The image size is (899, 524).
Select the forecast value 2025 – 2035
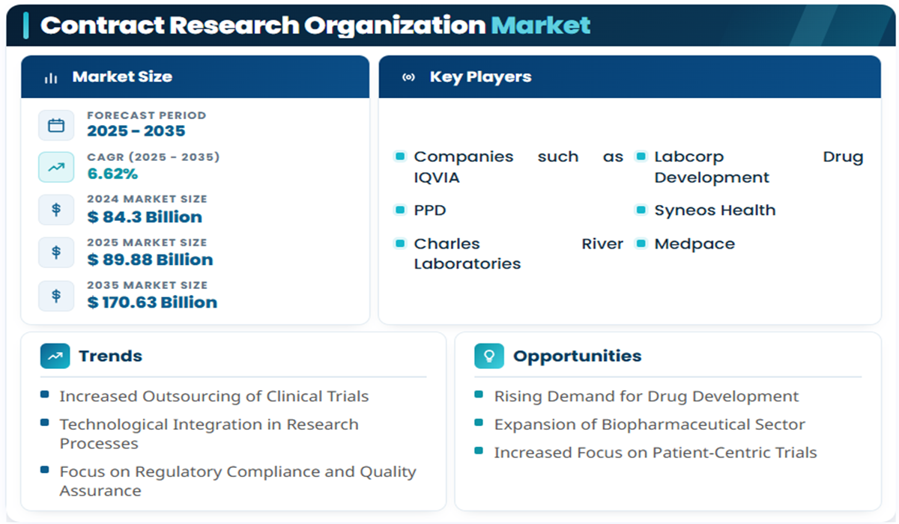(136, 131)
